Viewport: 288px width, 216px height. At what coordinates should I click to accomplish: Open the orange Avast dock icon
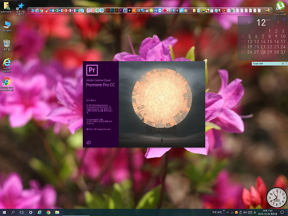134,10
